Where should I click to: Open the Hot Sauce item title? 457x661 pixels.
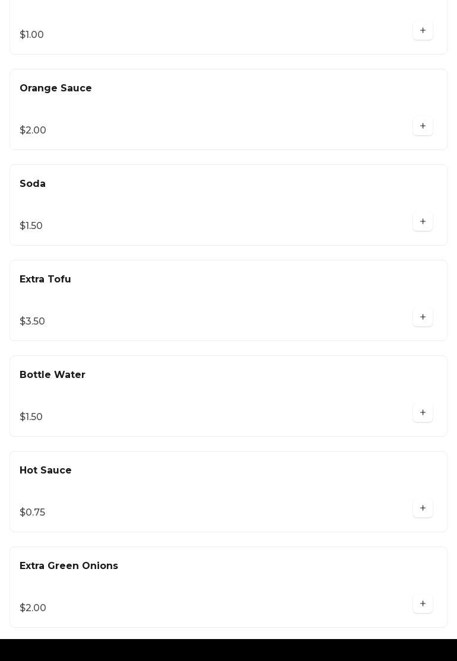(x=46, y=471)
